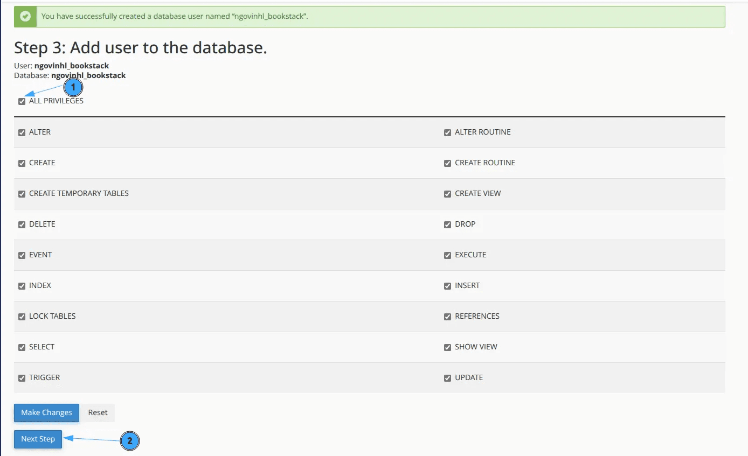Uncheck the LOCK TABLES privilege
The image size is (748, 456).
[x=22, y=317]
